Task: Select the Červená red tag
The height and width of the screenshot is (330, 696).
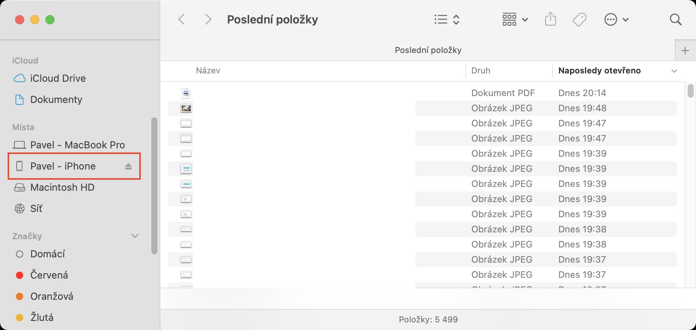Action: coord(49,275)
